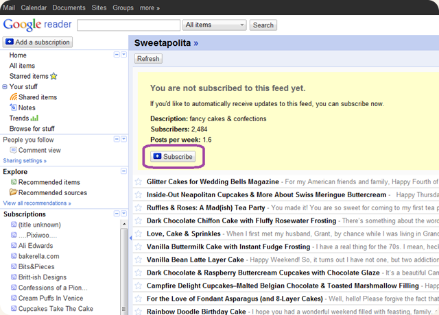Click the sidebar collapse arrow handle
439x315 pixels.
click(130, 238)
